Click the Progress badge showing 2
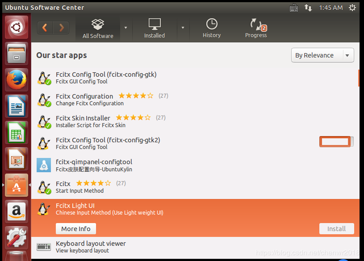The image size is (364, 261). (x=264, y=28)
